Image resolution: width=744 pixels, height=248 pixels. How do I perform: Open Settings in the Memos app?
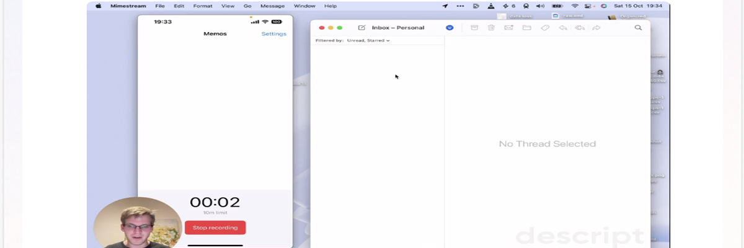[273, 33]
